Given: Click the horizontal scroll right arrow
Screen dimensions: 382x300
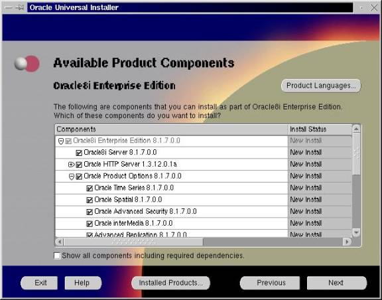Looking at the screenshot, I should pos(346,242).
